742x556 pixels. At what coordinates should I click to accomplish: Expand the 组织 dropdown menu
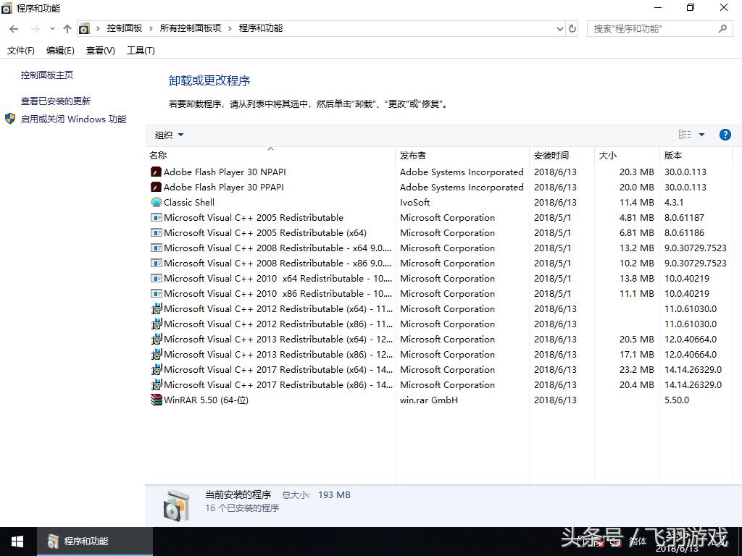[170, 135]
